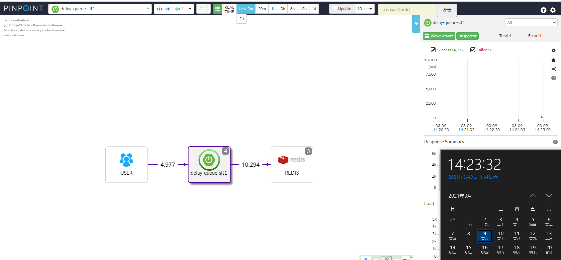Collapse the side panel with blue chevron
The height and width of the screenshot is (260, 561).
point(416,24)
